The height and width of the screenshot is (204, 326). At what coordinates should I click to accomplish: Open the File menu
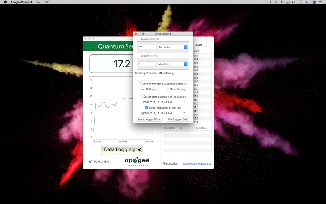(x=38, y=2)
